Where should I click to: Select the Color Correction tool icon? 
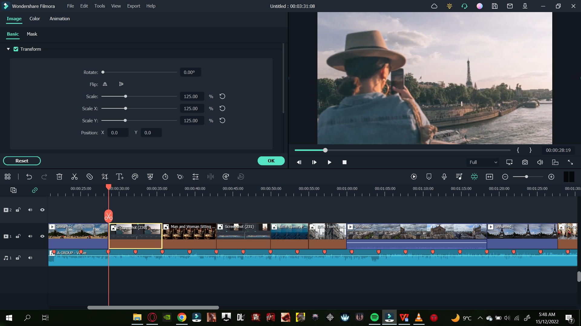click(x=135, y=177)
